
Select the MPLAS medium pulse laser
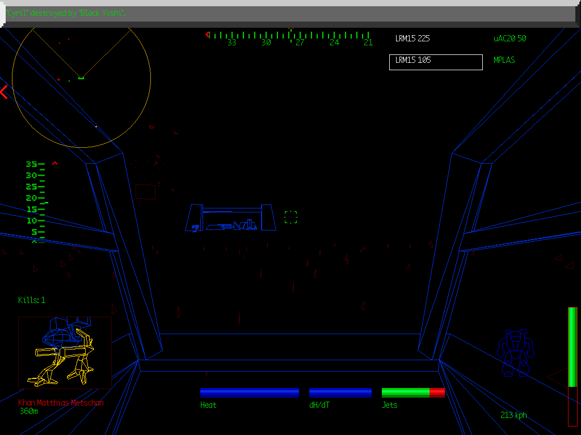click(x=504, y=60)
